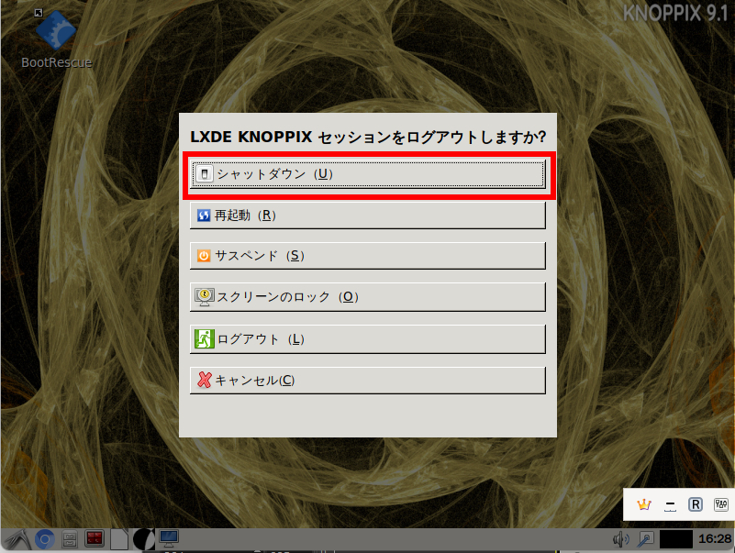Cancel the logout dialog with キャンセル(C)
This screenshot has width=735, height=553.
[x=367, y=380]
